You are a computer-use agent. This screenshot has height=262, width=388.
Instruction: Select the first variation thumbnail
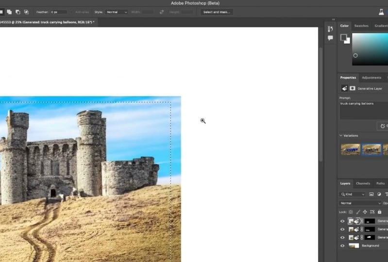351,149
